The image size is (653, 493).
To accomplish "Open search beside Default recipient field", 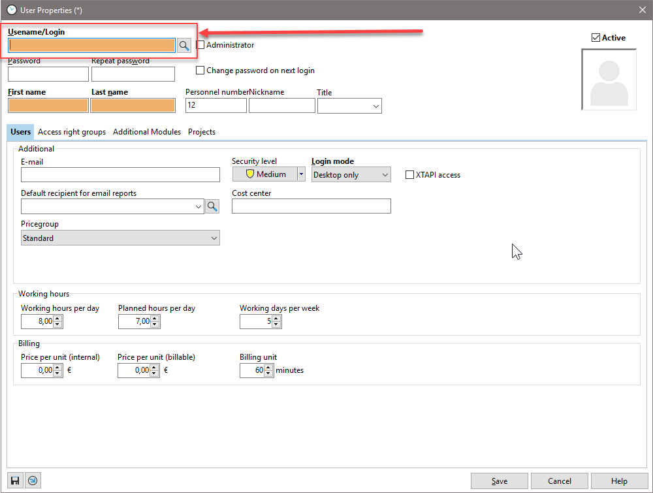I will (x=212, y=206).
